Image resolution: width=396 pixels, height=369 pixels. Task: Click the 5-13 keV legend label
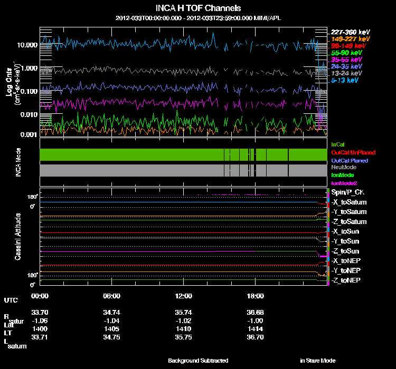(345, 81)
